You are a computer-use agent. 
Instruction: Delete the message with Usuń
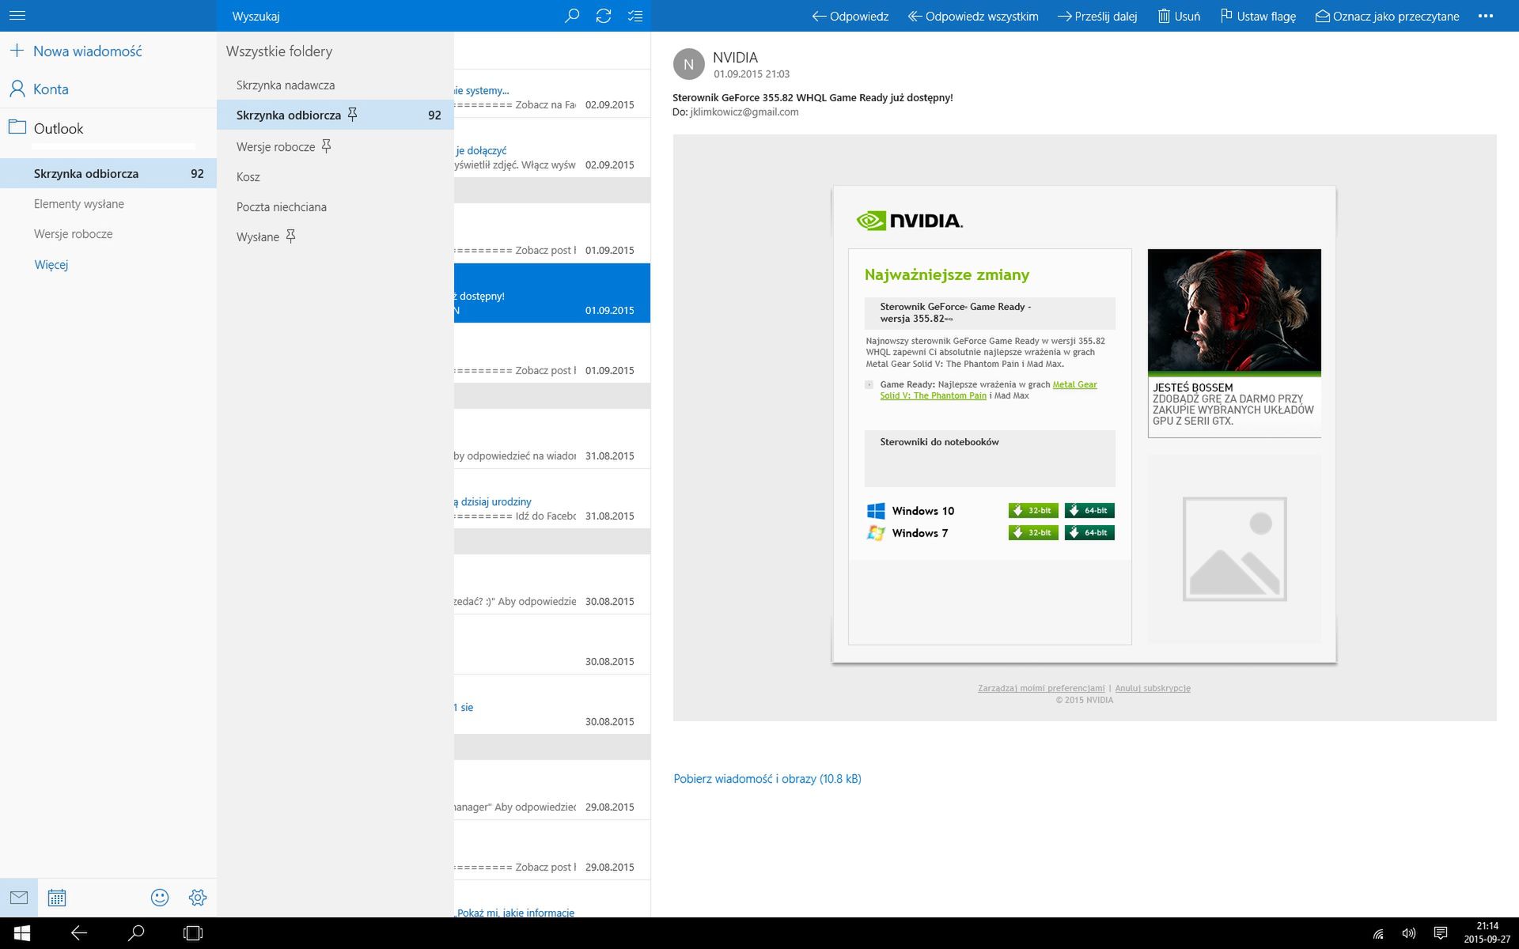pyautogui.click(x=1179, y=16)
